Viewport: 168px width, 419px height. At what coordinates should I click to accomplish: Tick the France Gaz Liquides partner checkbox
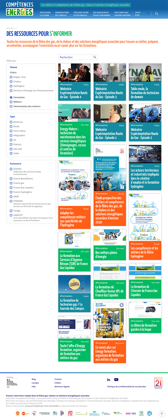[x=11, y=188]
